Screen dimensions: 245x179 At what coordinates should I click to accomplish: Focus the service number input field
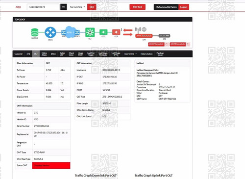pos(43,7)
